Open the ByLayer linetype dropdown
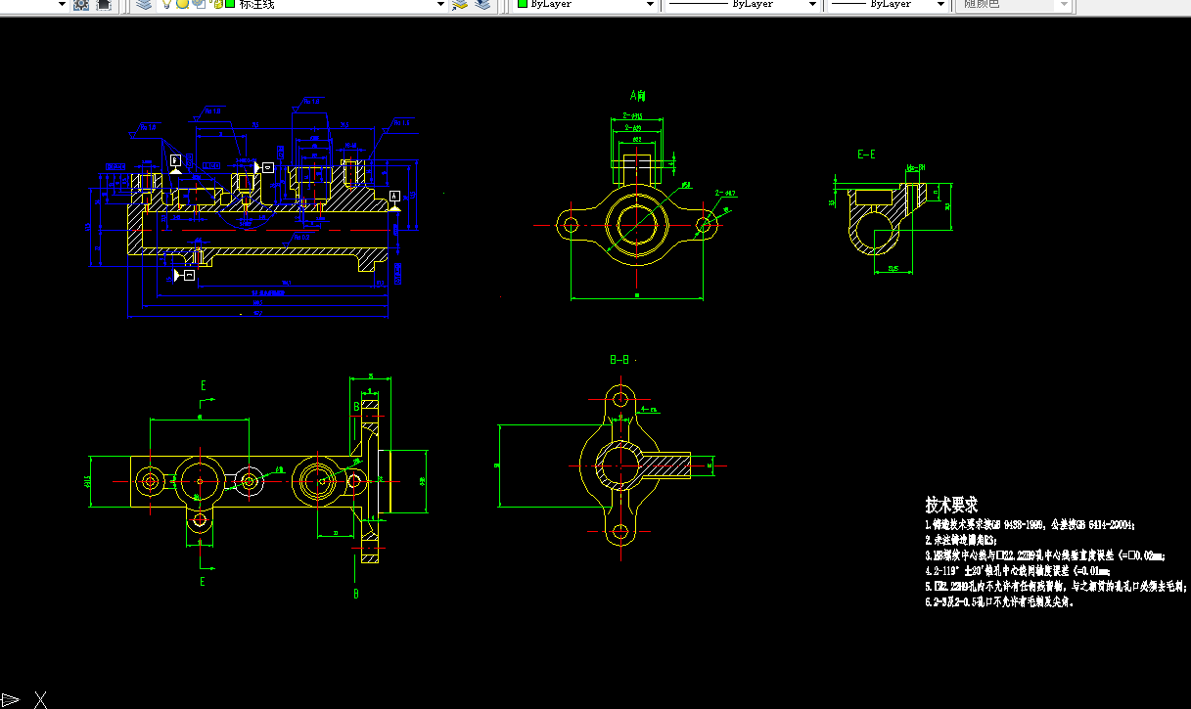Image resolution: width=1191 pixels, height=709 pixels. [742, 4]
